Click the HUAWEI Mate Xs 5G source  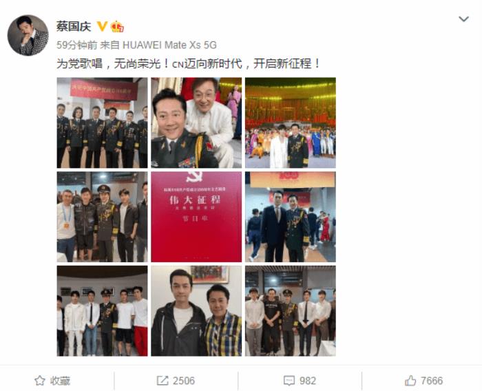click(169, 45)
